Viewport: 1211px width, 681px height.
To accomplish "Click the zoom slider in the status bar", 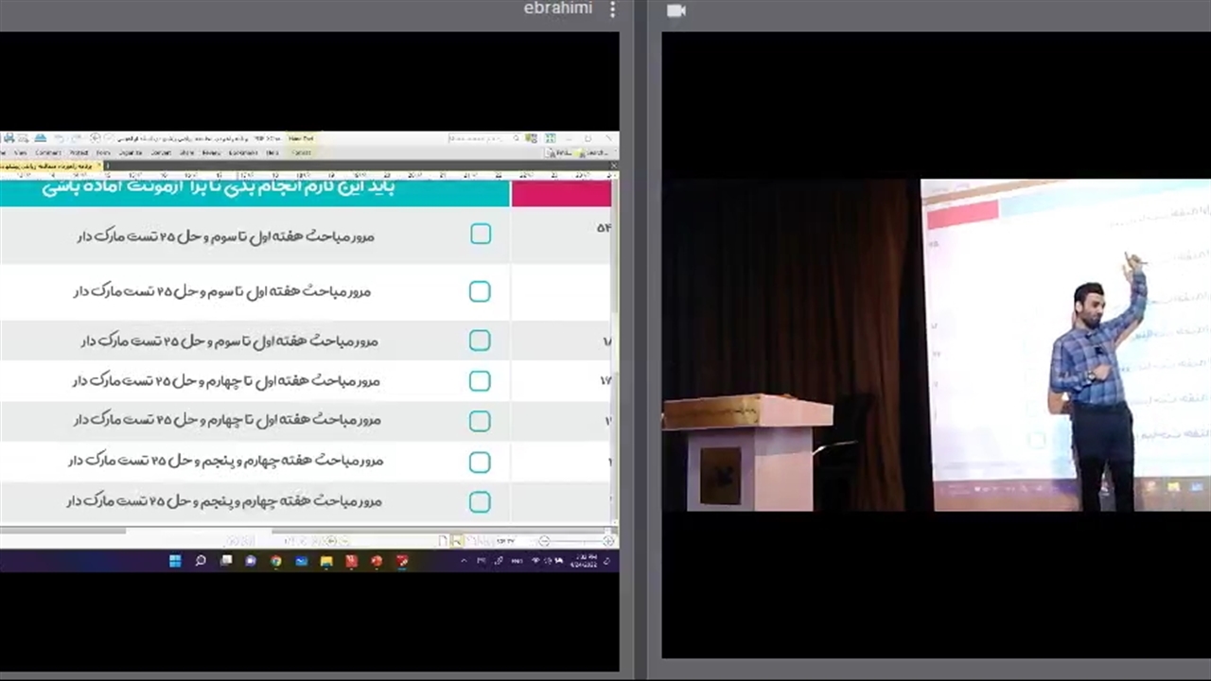I will [576, 541].
